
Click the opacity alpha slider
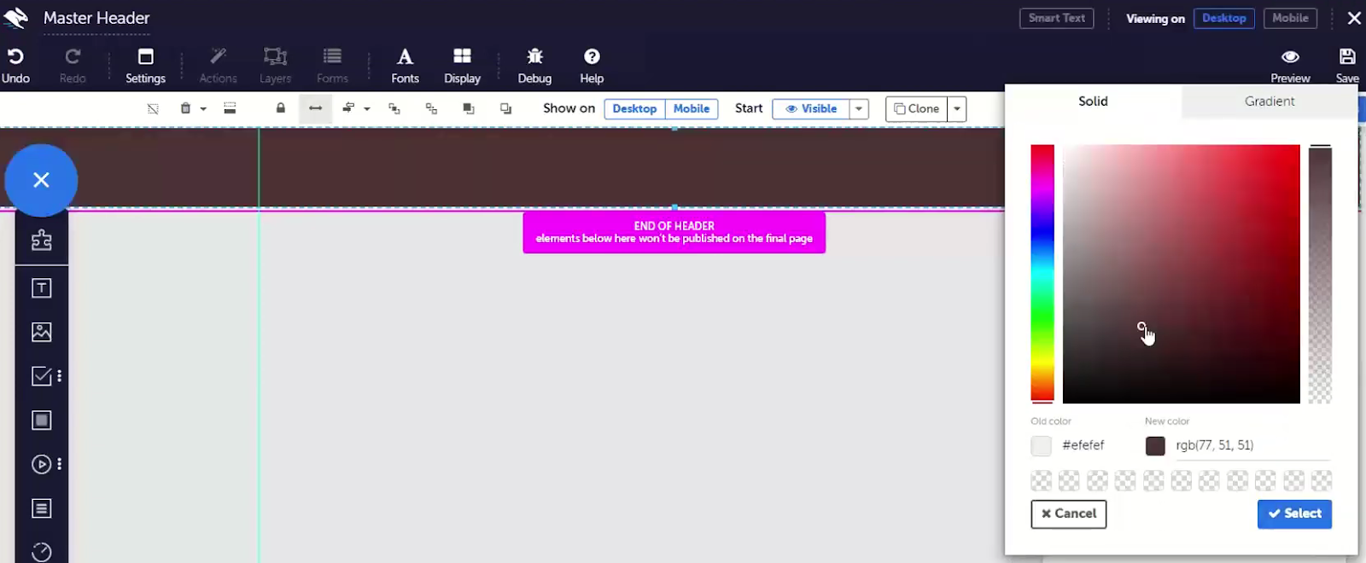1320,273
